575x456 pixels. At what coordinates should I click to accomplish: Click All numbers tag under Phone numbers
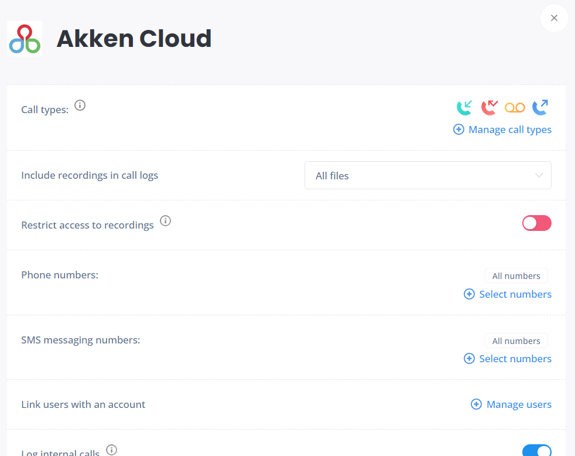coord(516,275)
